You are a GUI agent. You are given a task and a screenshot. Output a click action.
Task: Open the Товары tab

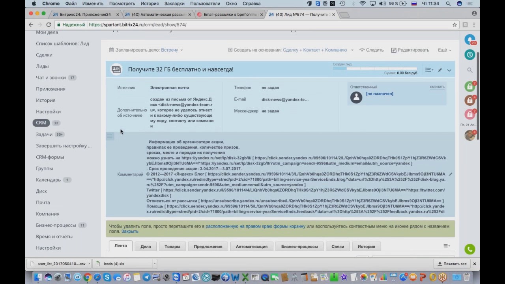coord(172,246)
